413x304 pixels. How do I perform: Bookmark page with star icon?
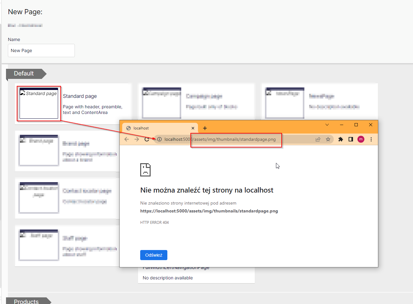pos(328,139)
